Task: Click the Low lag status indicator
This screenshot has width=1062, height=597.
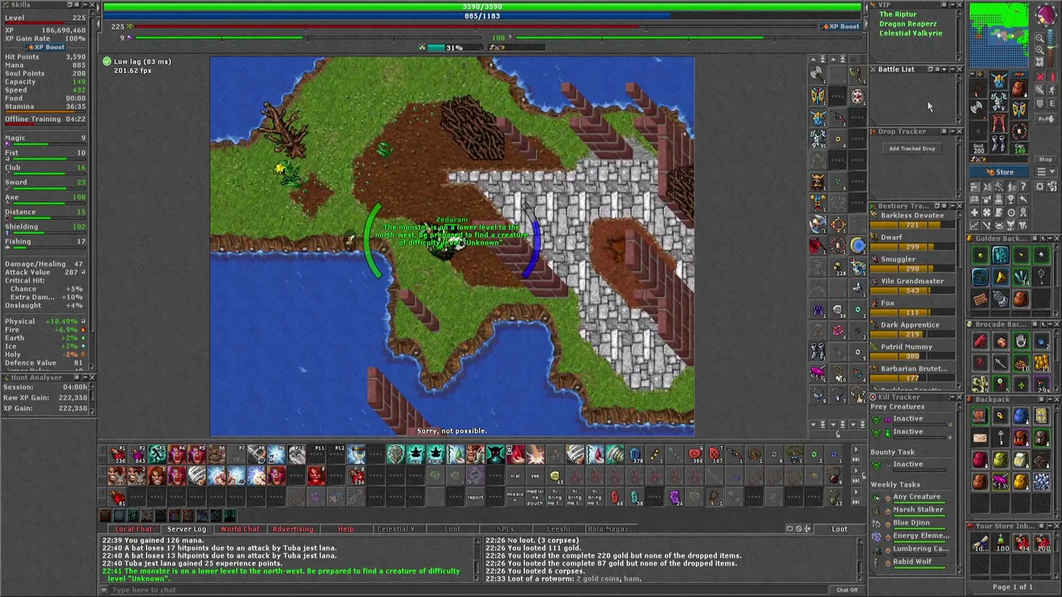Action: point(138,61)
